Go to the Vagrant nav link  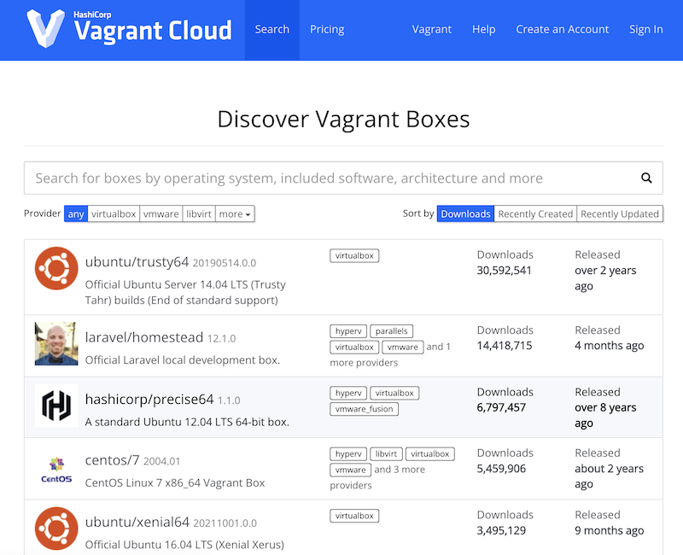(432, 30)
